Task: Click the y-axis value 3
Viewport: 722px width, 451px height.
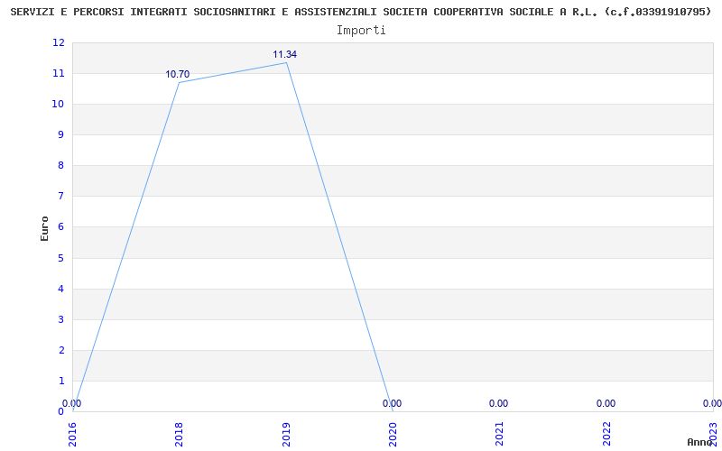Action: click(61, 320)
